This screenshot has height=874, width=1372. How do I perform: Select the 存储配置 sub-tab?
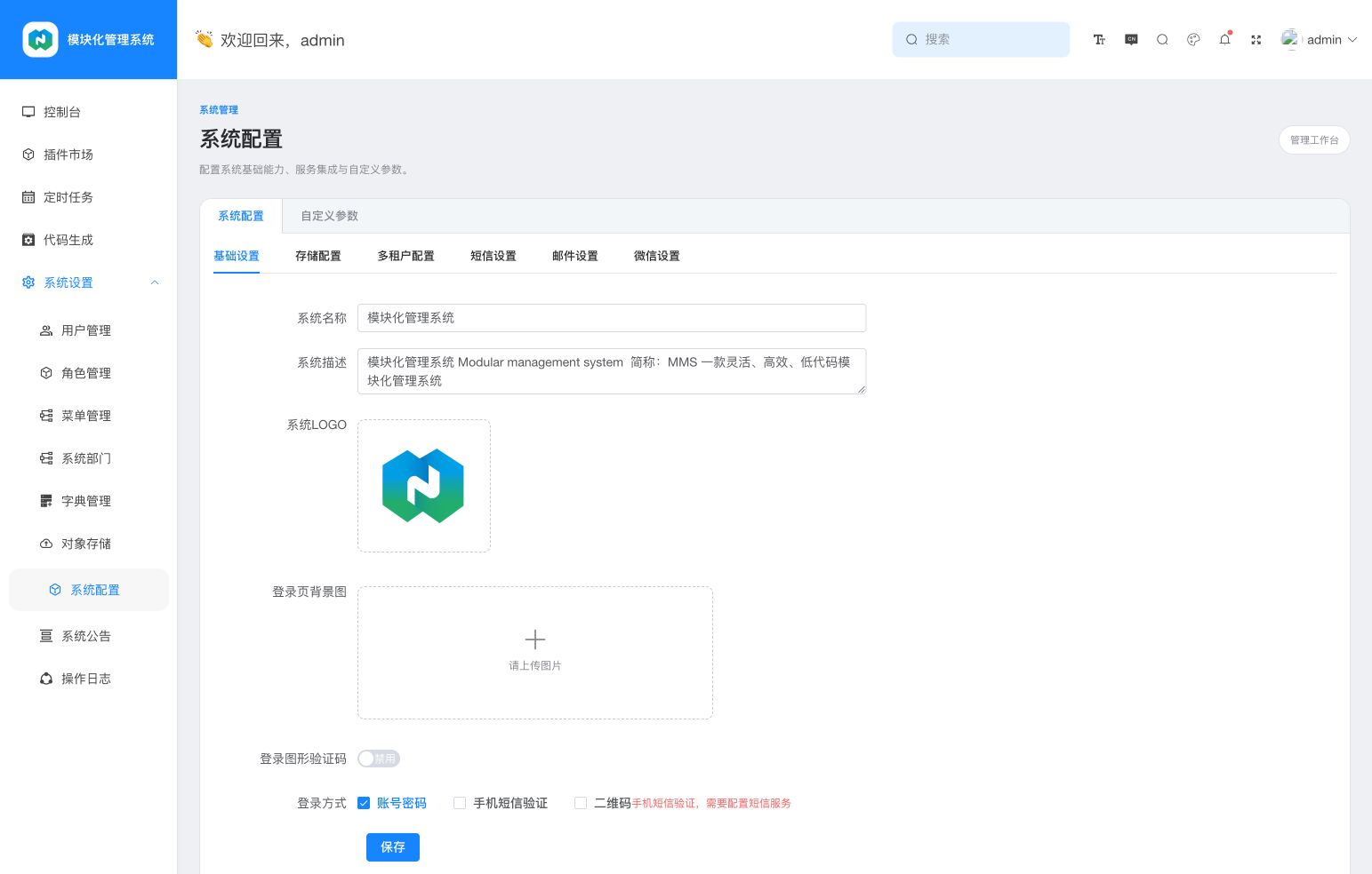tap(318, 256)
